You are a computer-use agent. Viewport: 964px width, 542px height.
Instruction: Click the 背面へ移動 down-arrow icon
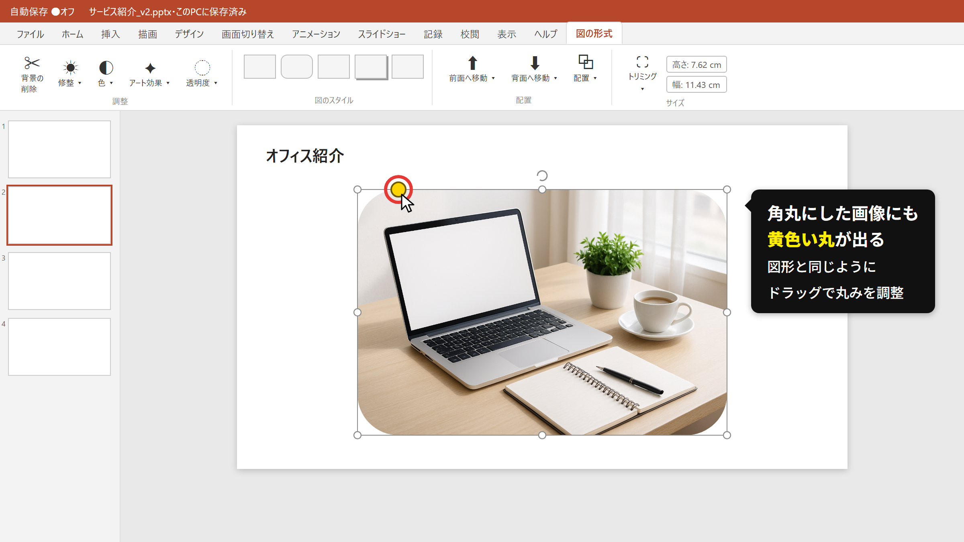[535, 63]
